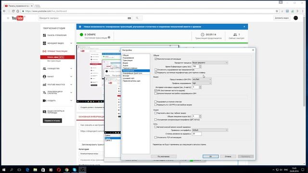Enable the 61-120 FPS video settings checkbox
The width and height of the screenshot is (308, 173).
click(155, 105)
